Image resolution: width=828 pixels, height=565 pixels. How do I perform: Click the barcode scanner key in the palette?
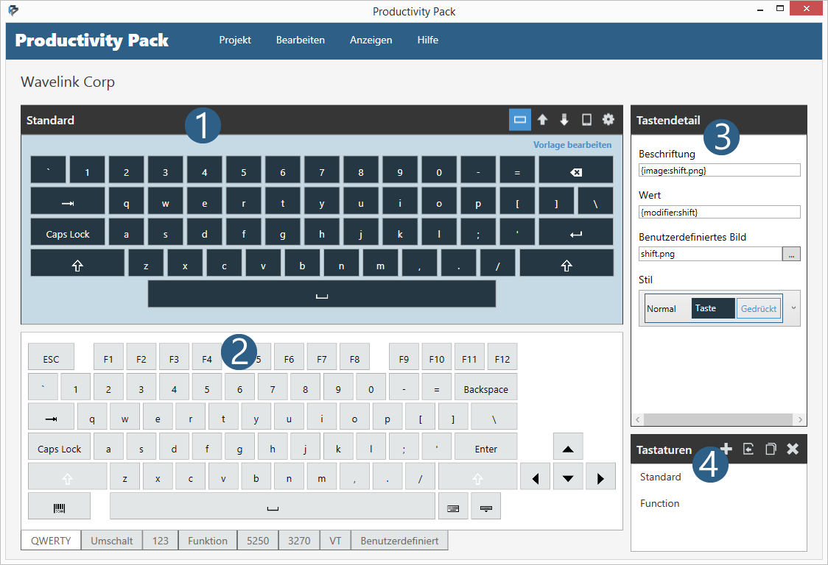pos(59,506)
